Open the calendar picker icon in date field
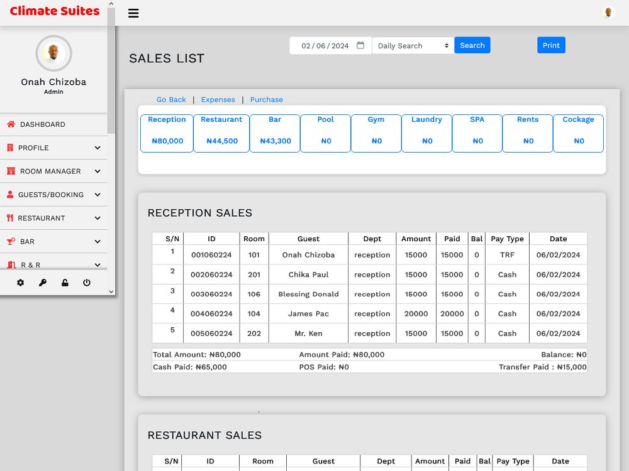The height and width of the screenshot is (471, 629). tap(360, 45)
